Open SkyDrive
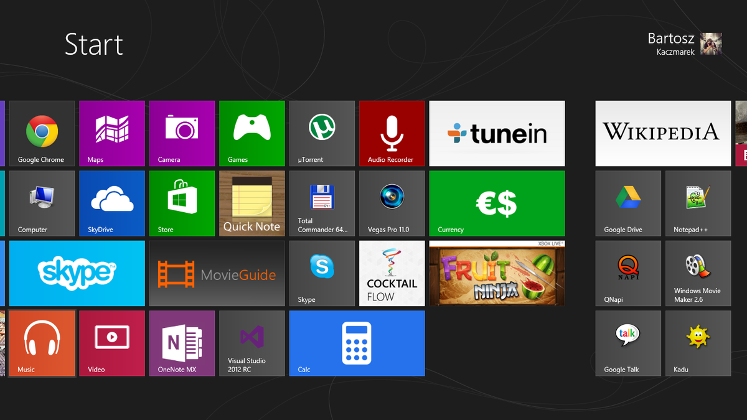The height and width of the screenshot is (420, 747). click(112, 203)
